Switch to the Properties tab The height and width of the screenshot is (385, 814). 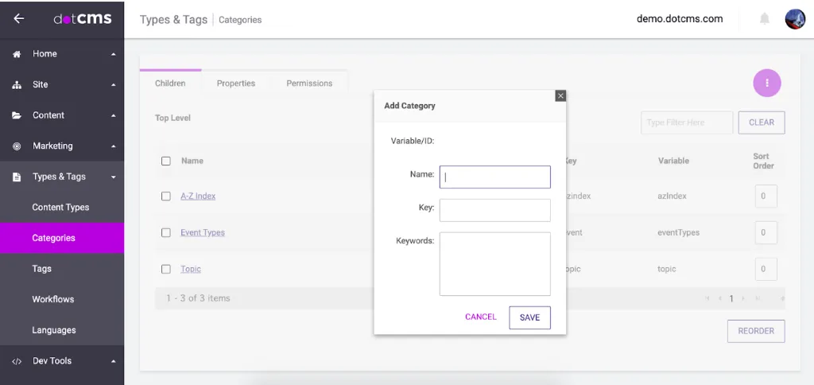(236, 84)
